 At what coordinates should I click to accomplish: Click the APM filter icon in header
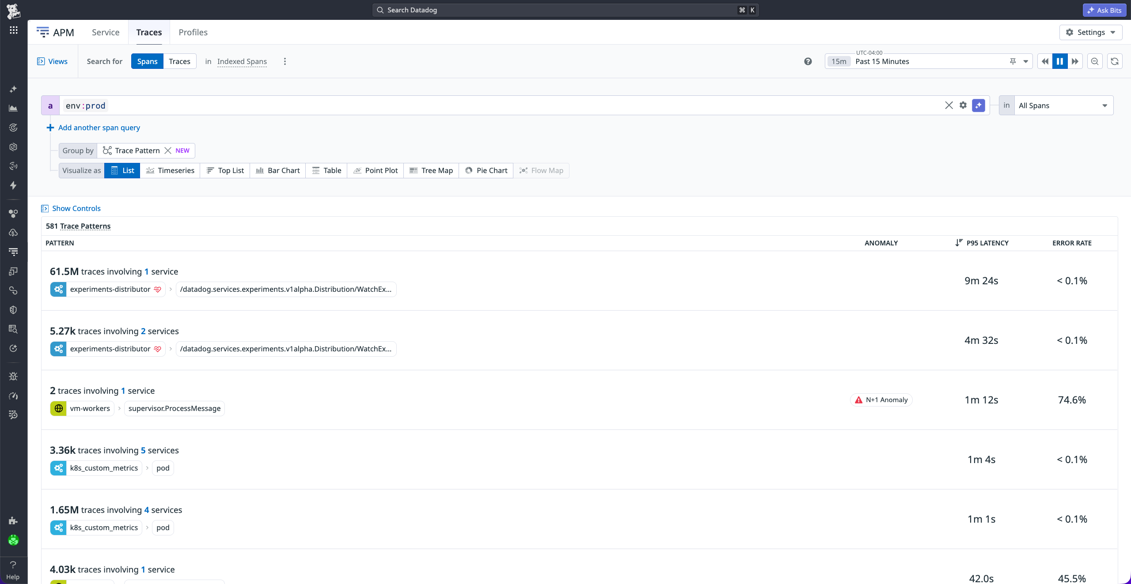point(43,32)
